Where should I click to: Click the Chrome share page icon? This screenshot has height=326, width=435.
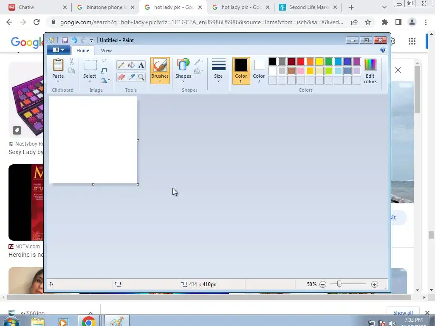pyautogui.click(x=354, y=22)
